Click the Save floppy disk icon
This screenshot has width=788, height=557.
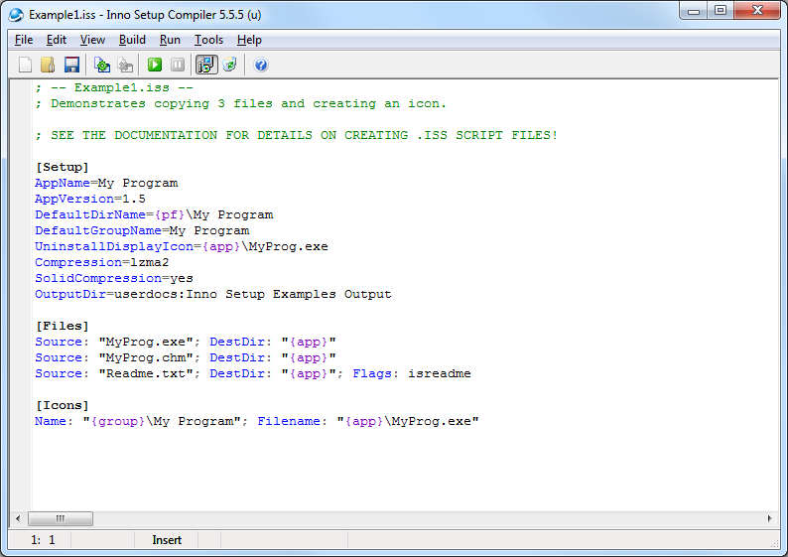(71, 65)
